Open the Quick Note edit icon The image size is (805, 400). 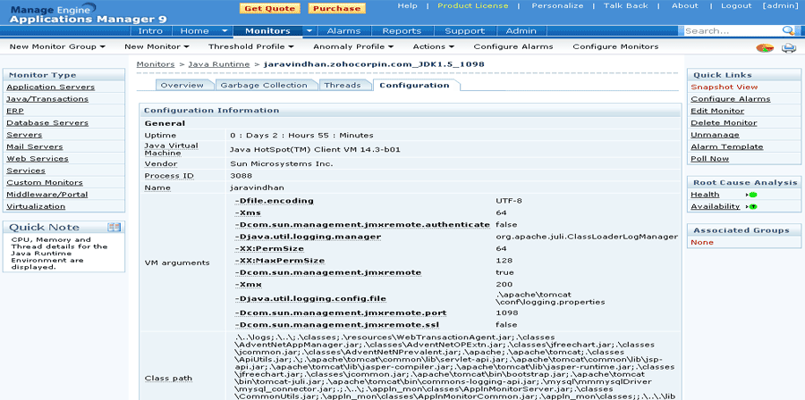(x=114, y=227)
